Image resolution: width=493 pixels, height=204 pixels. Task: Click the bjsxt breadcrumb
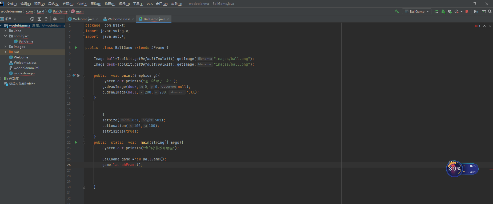point(41,11)
